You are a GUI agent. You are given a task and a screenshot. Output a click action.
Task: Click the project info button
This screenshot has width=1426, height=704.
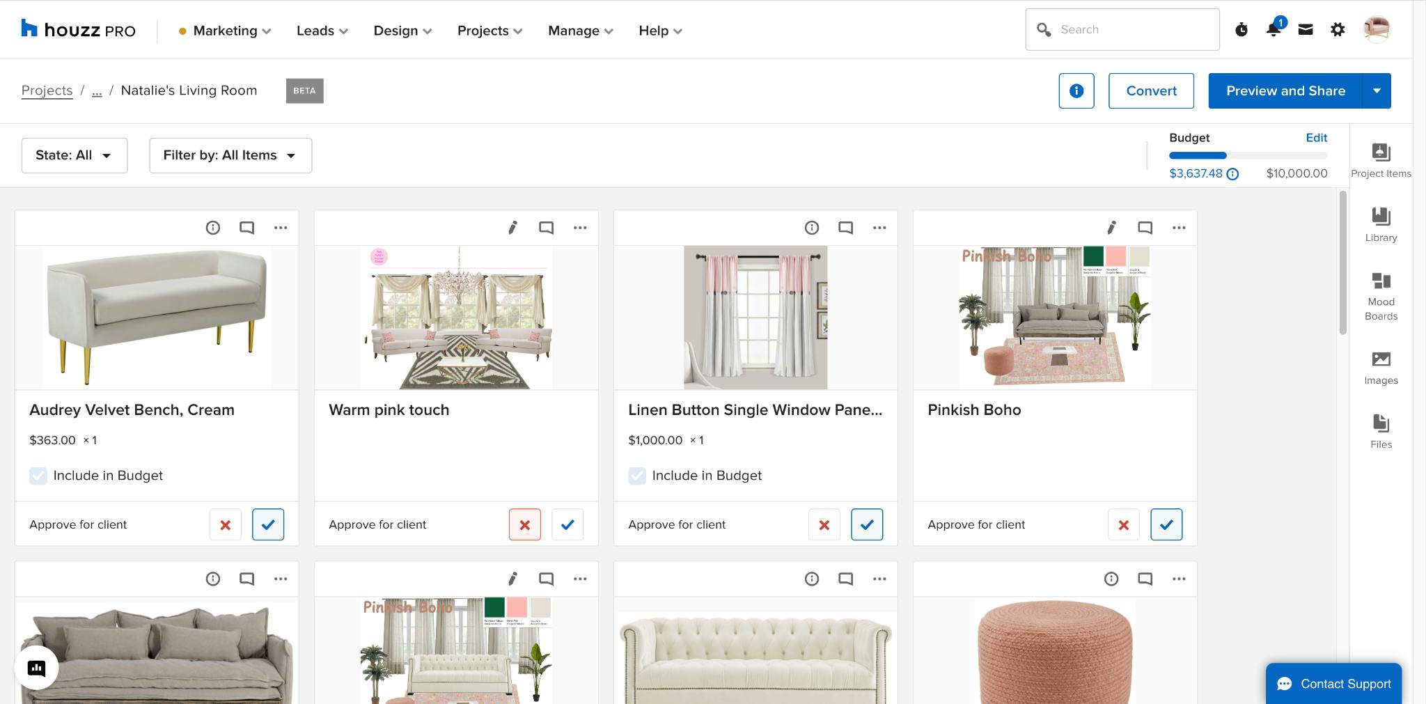click(x=1076, y=91)
